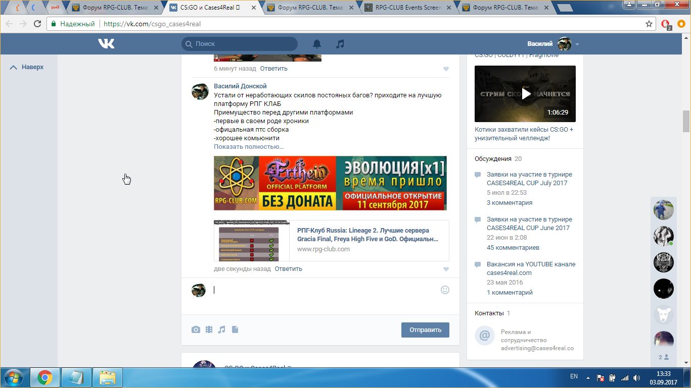Send the comment with Отправить
This screenshot has width=691, height=388.
pos(425,330)
